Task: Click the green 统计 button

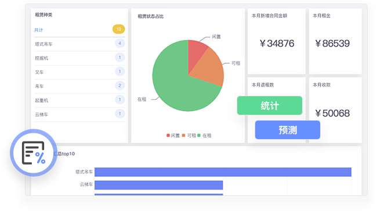Action: 270,106
